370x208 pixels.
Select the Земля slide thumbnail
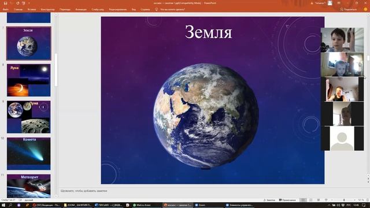(28, 43)
